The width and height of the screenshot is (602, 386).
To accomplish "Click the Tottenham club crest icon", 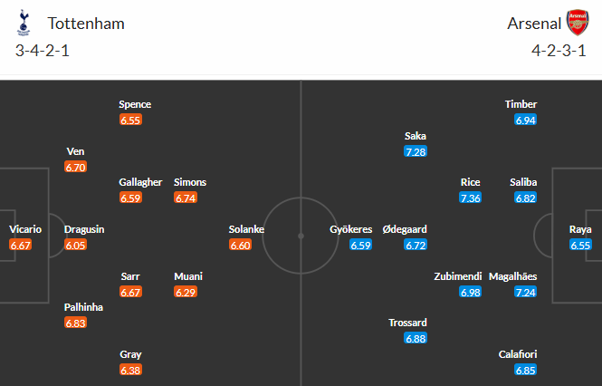I will click(x=23, y=23).
